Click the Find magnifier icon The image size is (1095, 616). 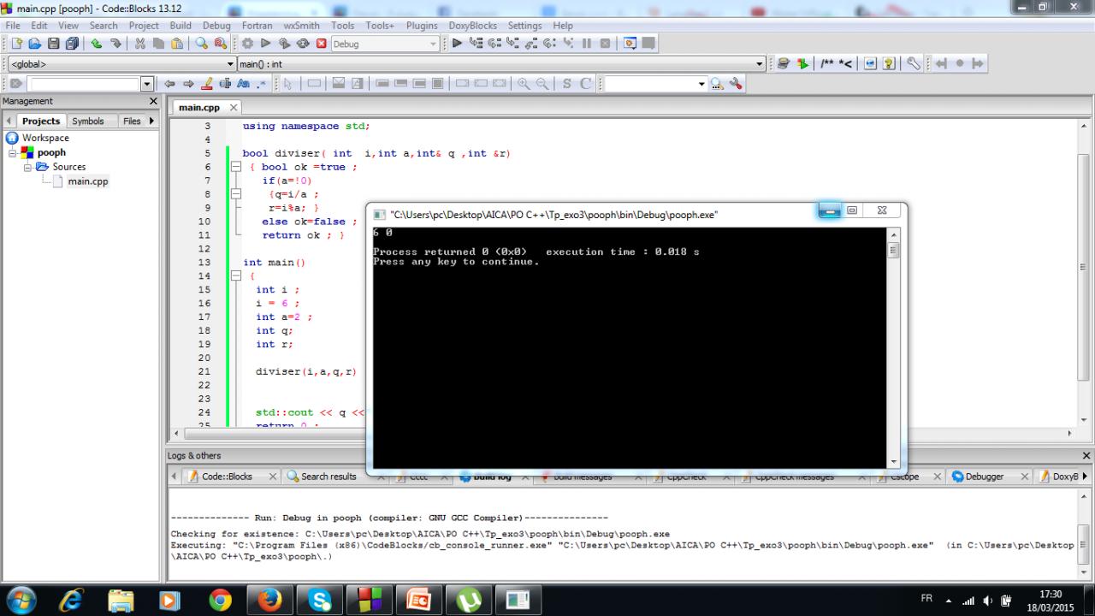click(x=202, y=44)
